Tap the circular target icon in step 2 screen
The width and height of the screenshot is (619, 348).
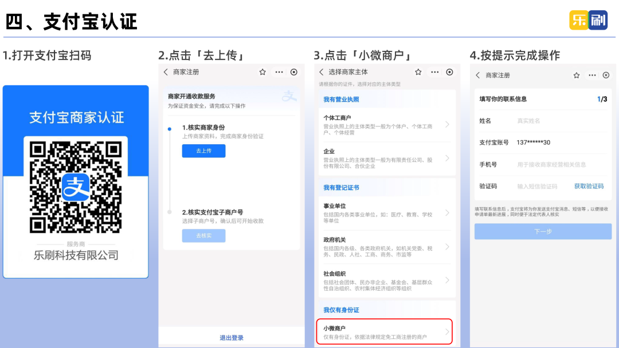click(x=293, y=72)
